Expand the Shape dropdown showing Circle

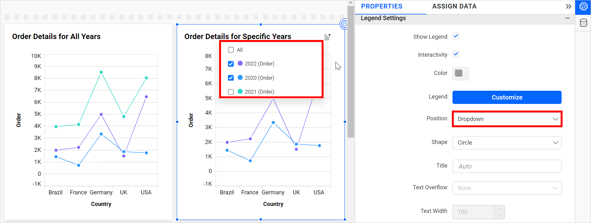pos(507,143)
